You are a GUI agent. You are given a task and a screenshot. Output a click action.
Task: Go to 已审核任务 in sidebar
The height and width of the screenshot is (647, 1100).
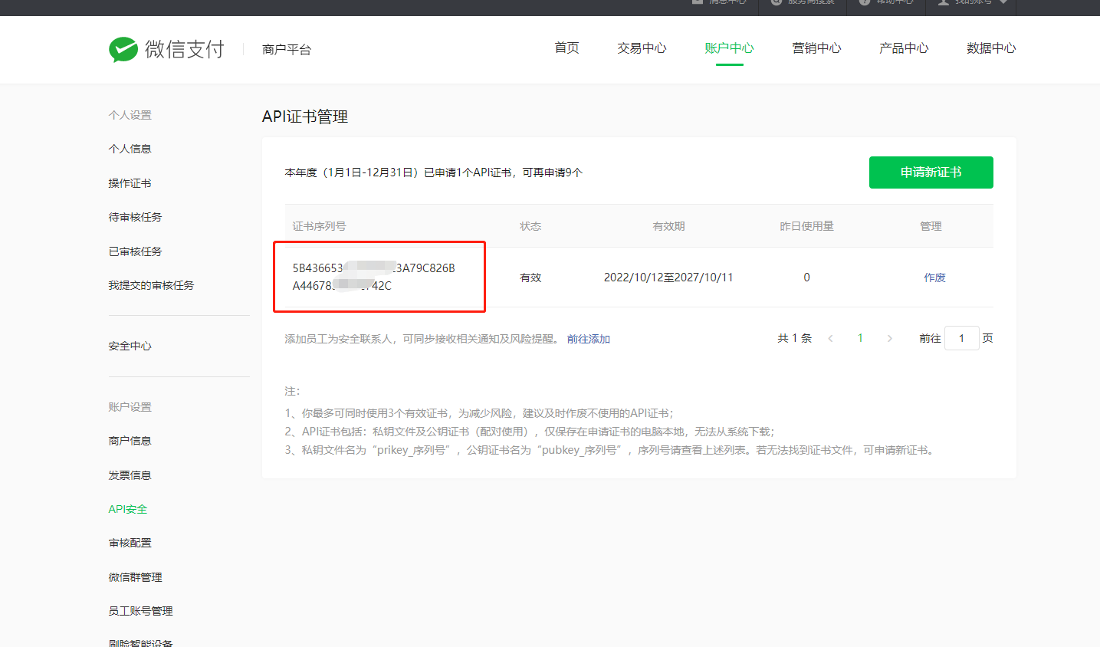click(135, 251)
